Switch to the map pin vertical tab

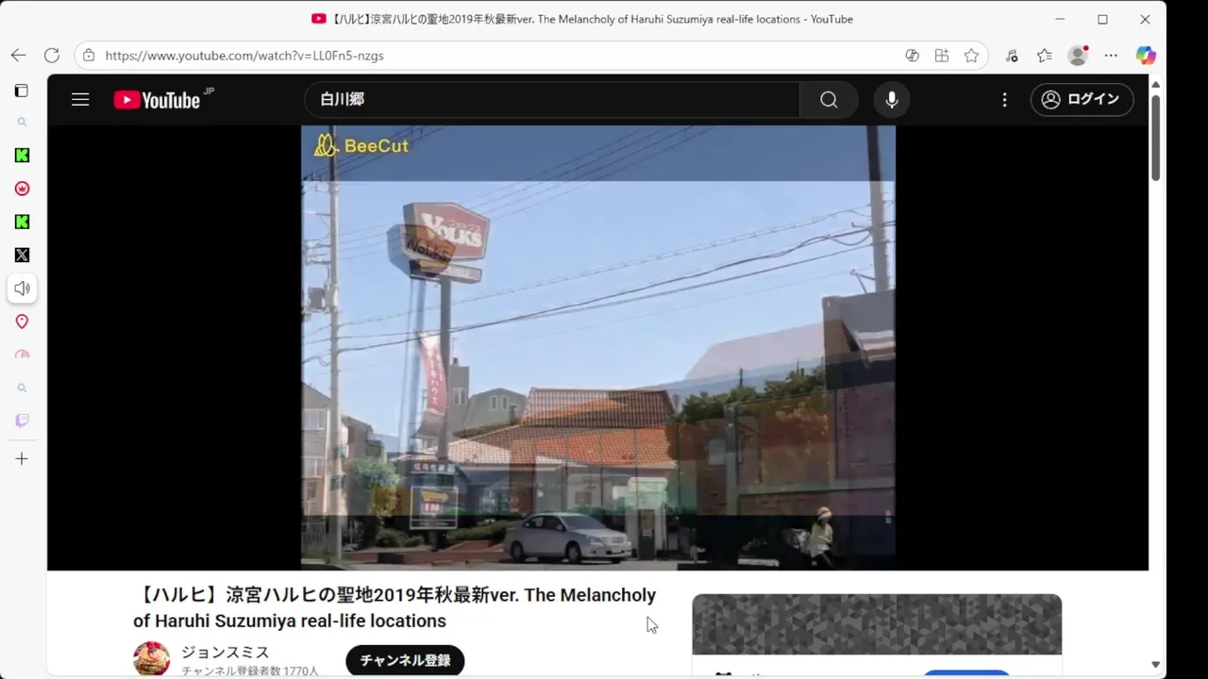tap(22, 322)
